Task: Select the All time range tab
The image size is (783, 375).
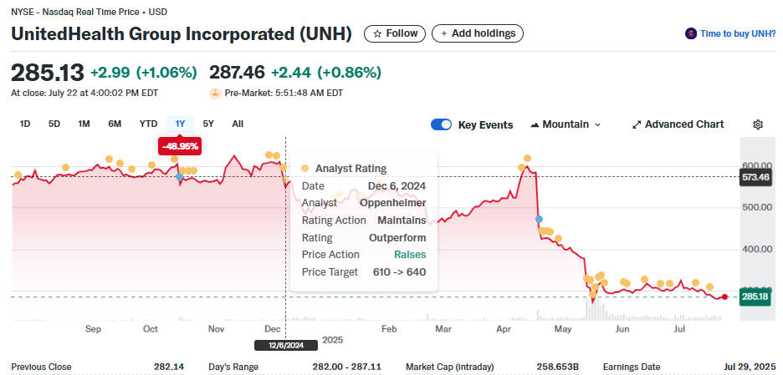Action: point(238,124)
